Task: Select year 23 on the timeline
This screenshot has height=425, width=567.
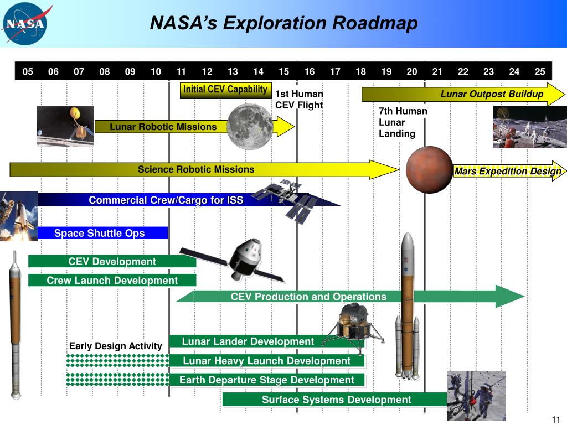Action: [489, 71]
